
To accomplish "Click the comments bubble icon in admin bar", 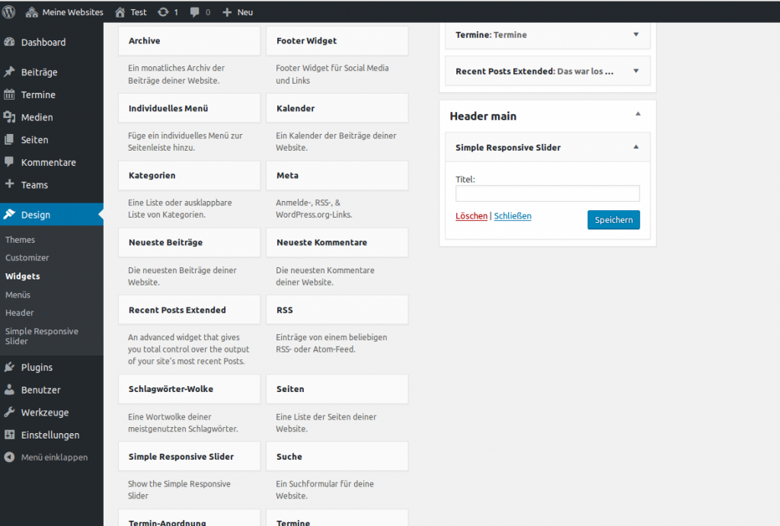I will pos(194,12).
